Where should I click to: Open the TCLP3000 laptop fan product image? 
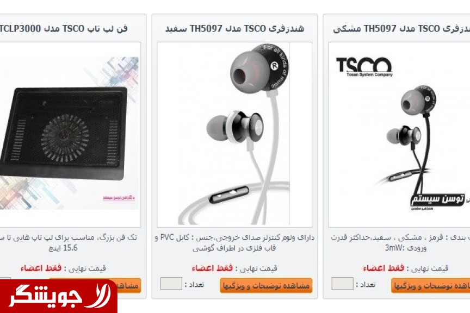(70, 134)
